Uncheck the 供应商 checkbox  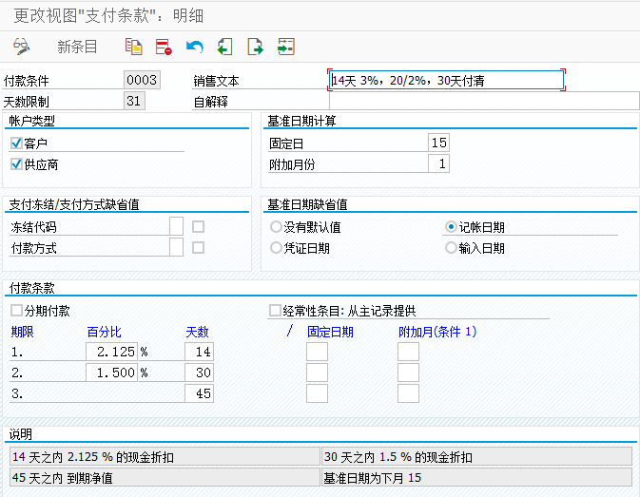click(x=16, y=164)
